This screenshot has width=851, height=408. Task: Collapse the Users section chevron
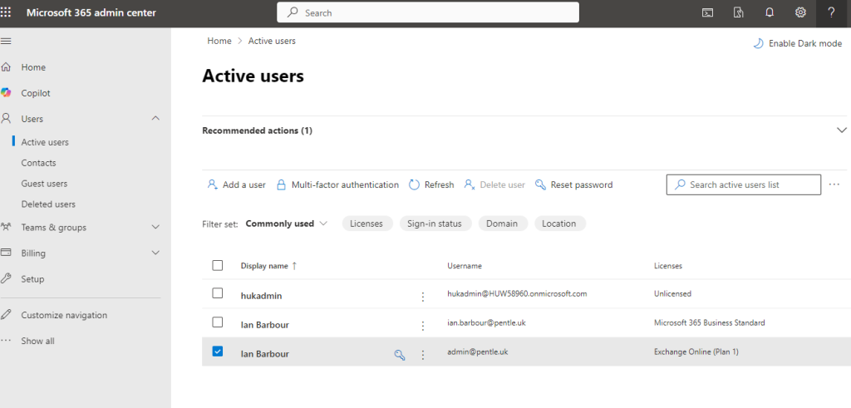coord(155,118)
